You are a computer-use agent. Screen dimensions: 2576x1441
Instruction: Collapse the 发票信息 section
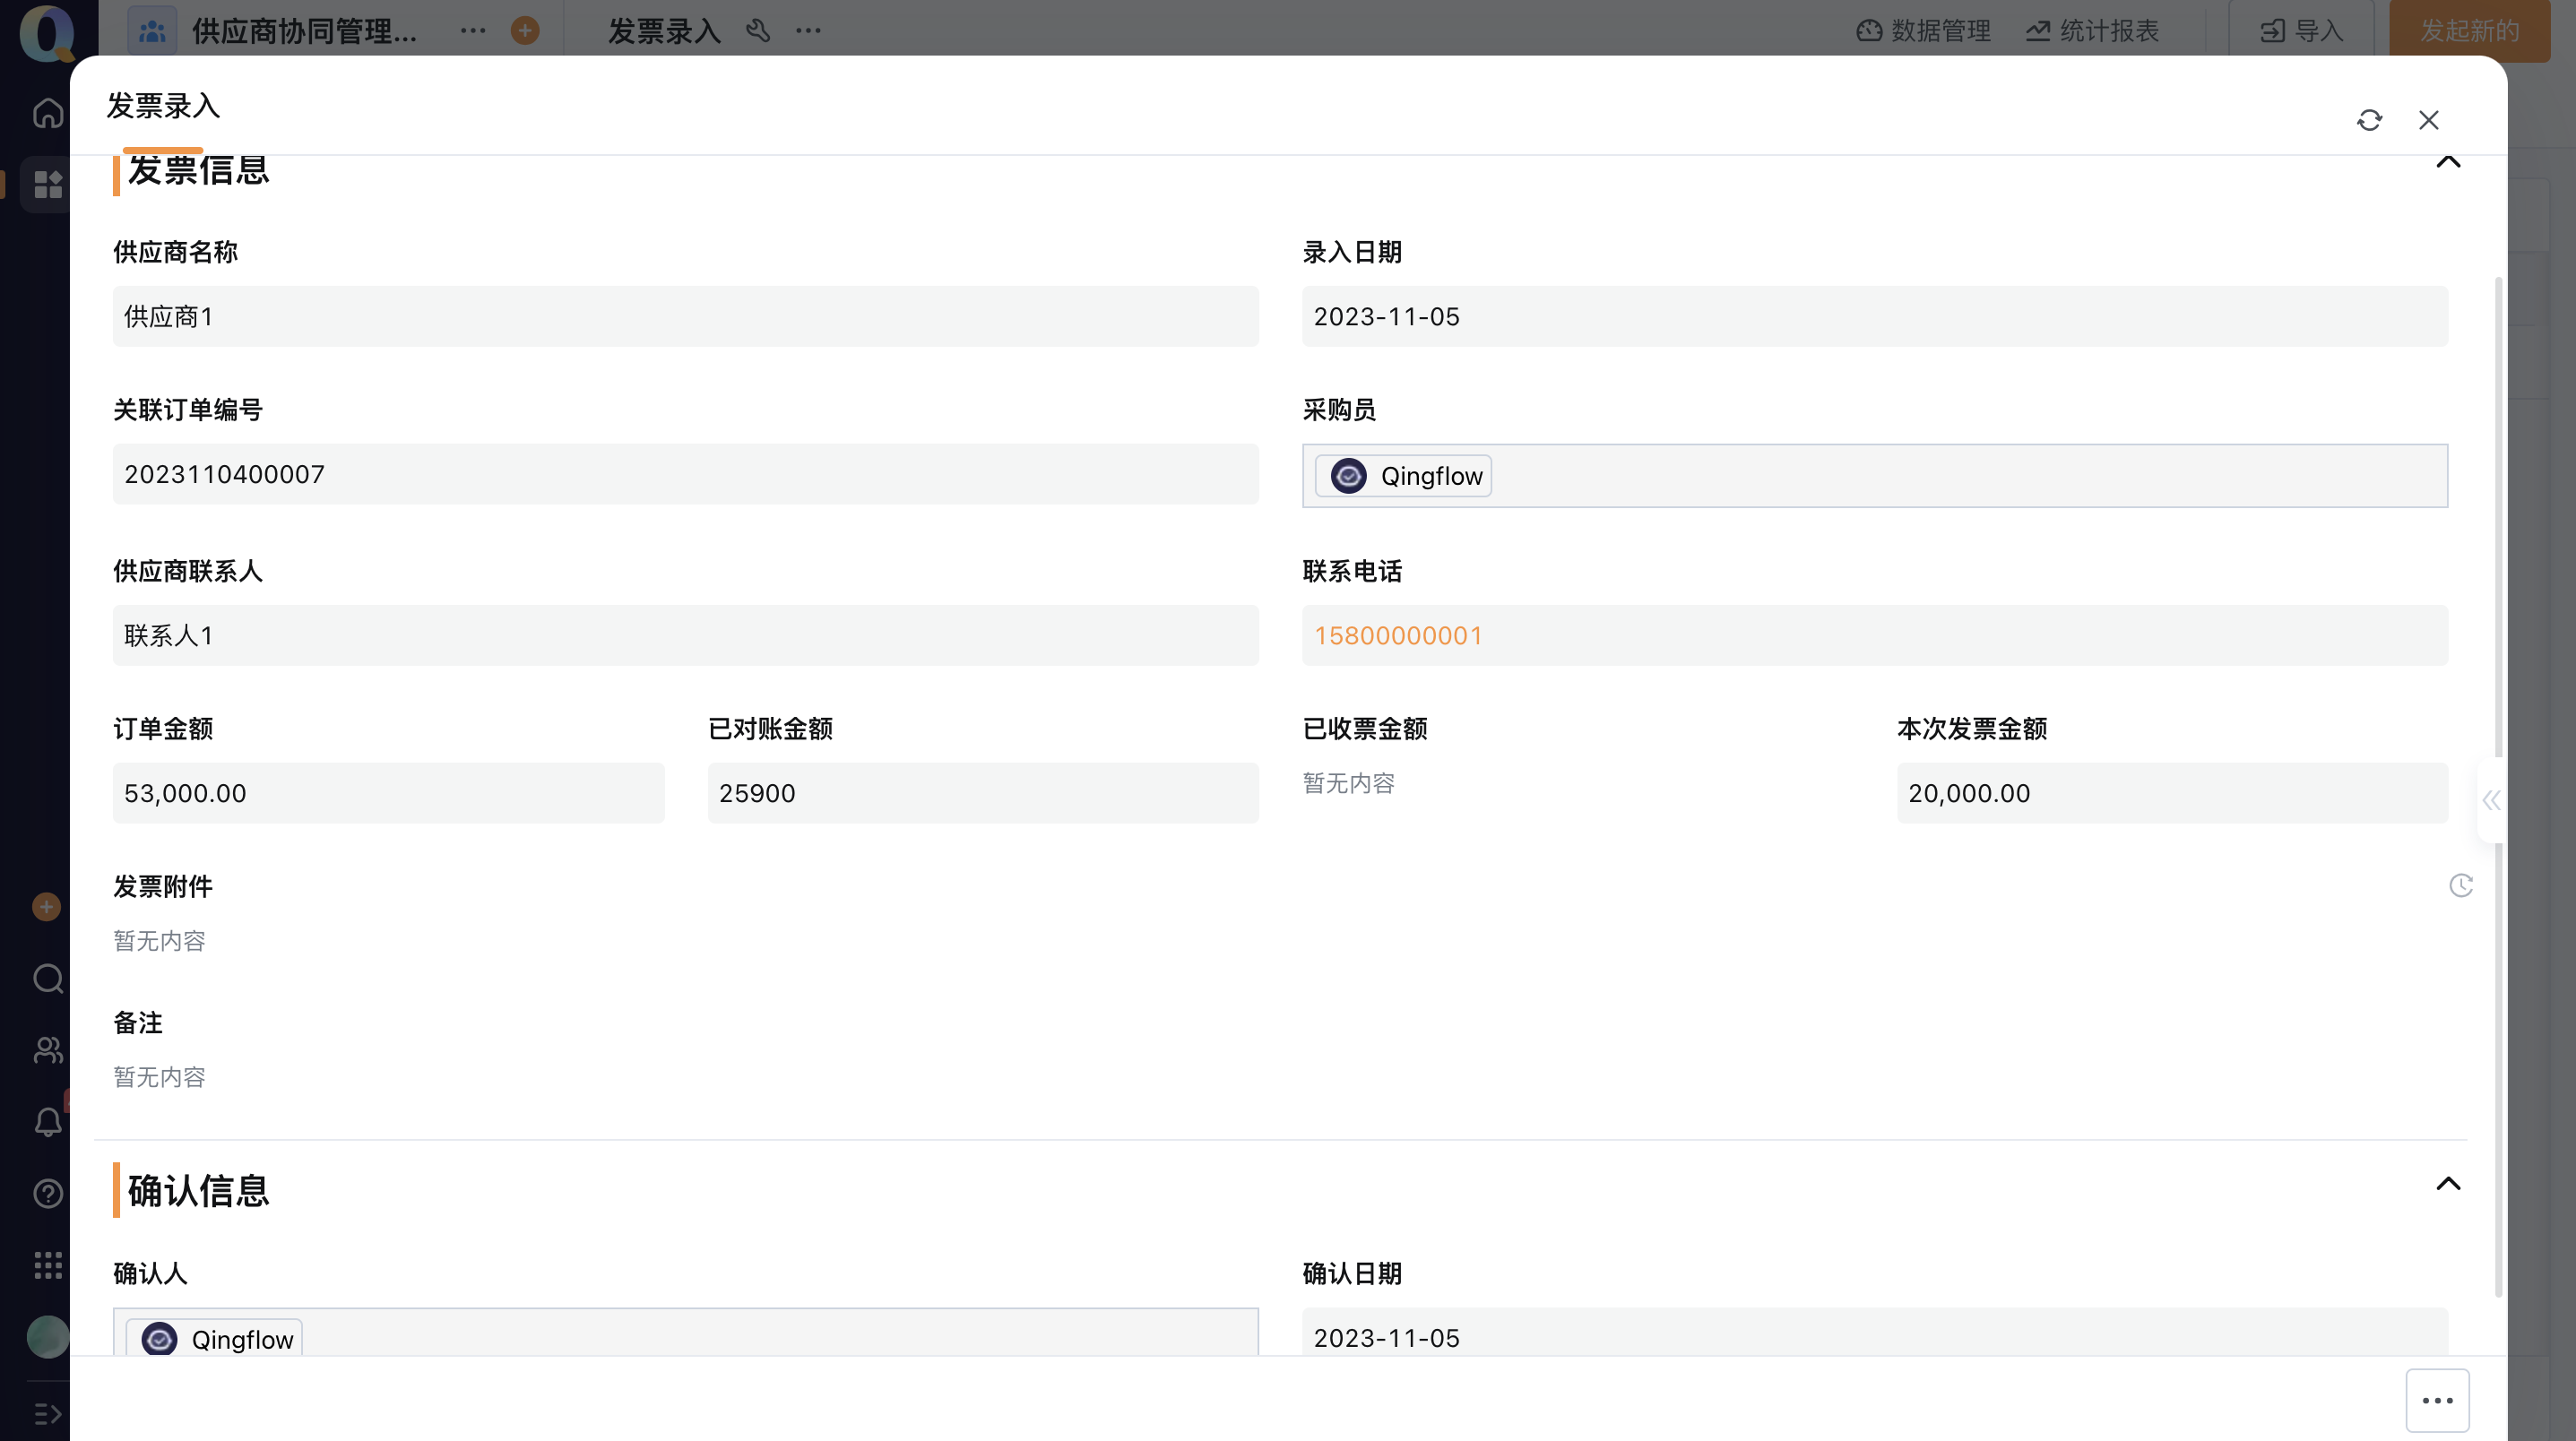2448,162
